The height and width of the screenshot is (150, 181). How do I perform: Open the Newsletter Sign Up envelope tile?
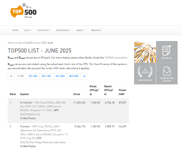(x=167, y=74)
